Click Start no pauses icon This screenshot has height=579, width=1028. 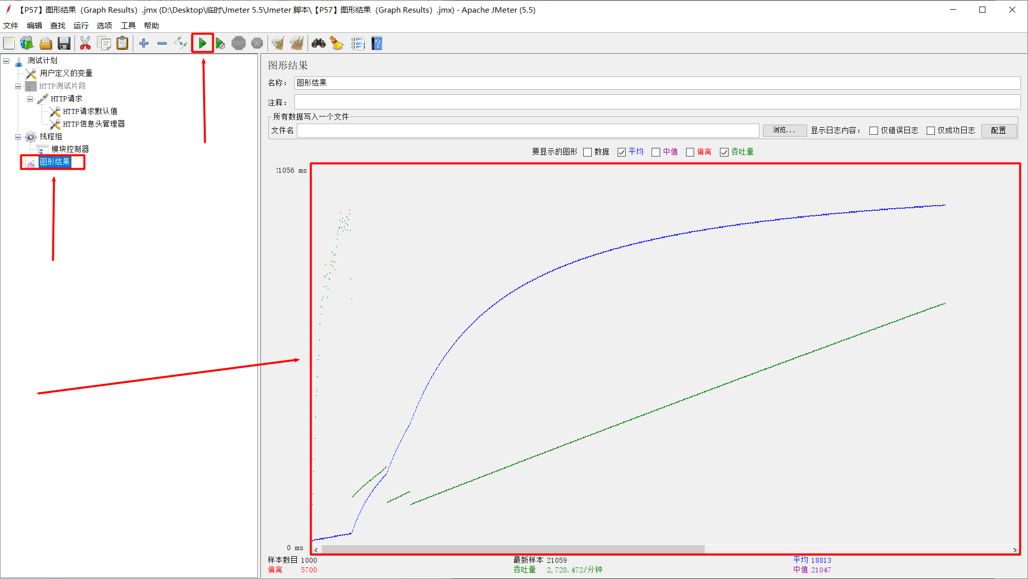coord(220,44)
